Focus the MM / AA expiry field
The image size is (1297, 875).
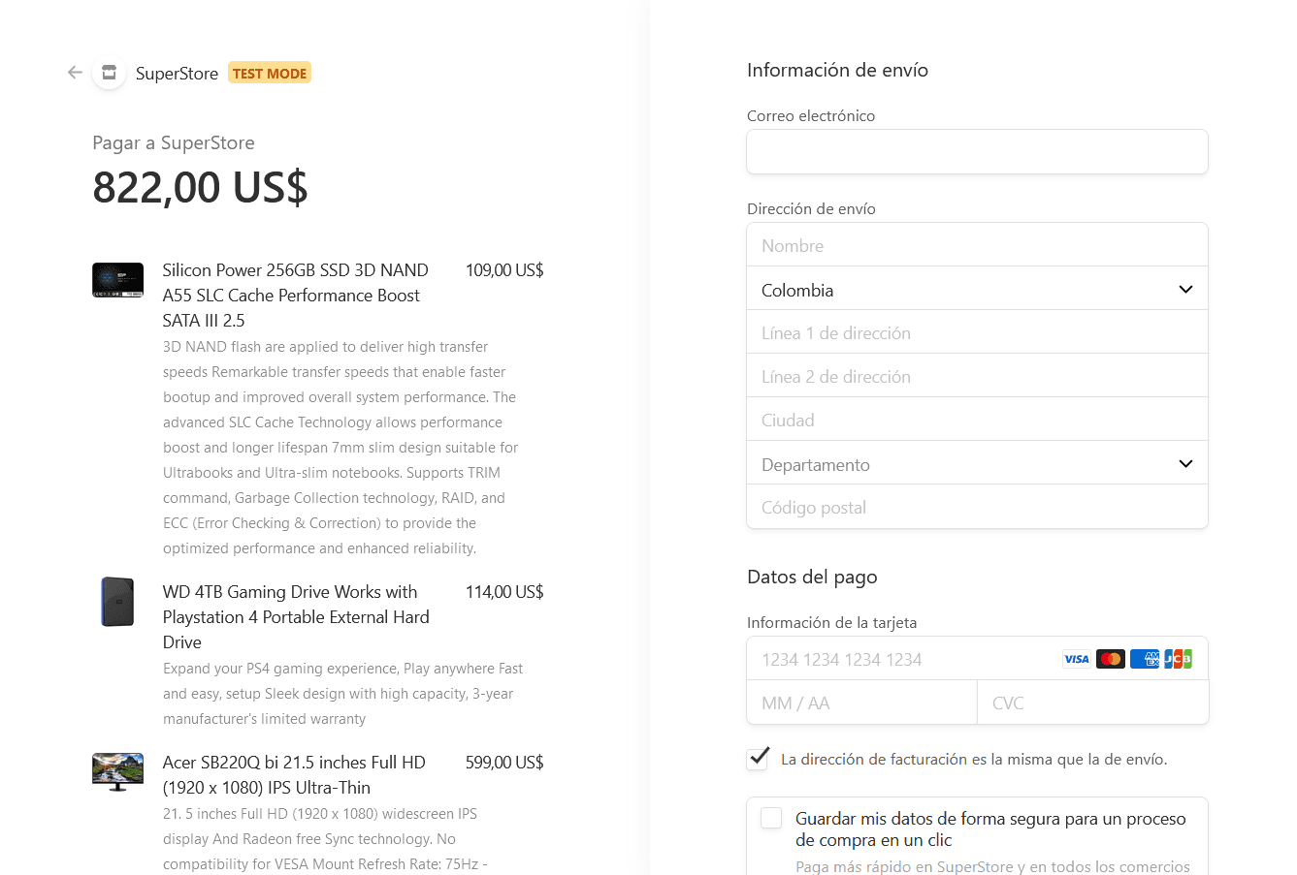coord(861,703)
